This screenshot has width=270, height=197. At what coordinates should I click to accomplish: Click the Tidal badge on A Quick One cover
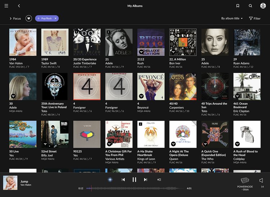click(x=206, y=144)
